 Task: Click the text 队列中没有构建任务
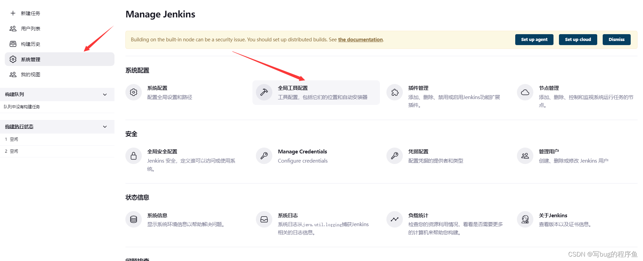tap(22, 107)
